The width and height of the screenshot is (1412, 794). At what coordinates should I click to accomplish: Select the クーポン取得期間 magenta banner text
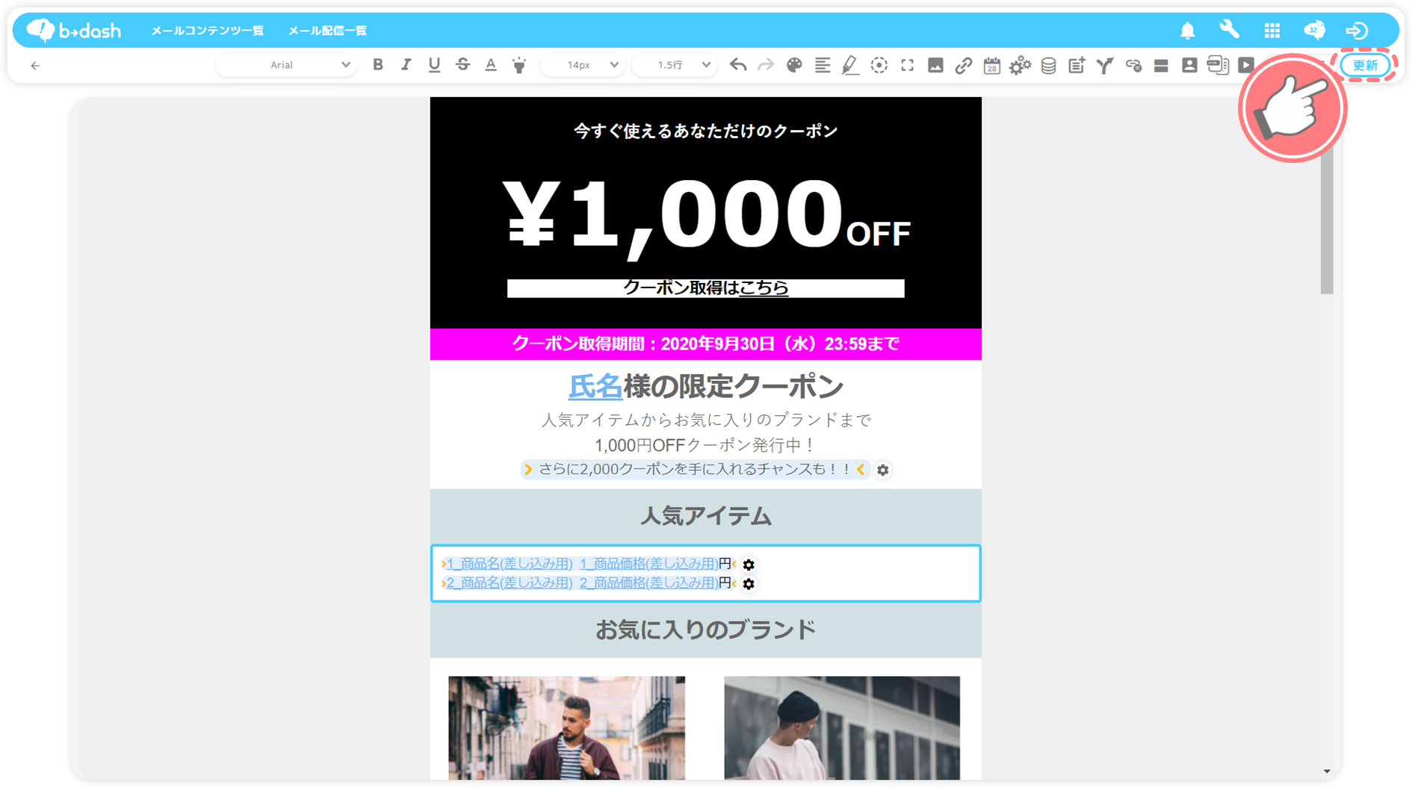coord(705,344)
